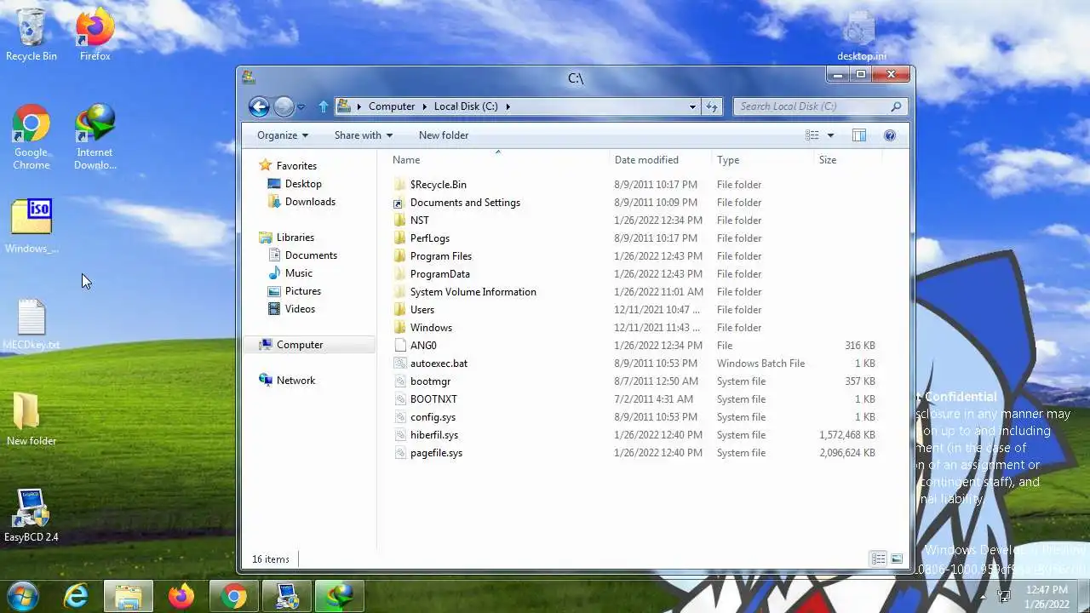Switch to EasyBCD taskbar button

point(287,596)
